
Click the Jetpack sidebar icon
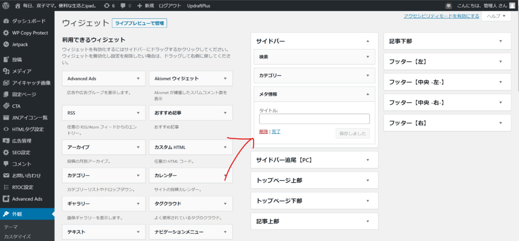pos(6,44)
